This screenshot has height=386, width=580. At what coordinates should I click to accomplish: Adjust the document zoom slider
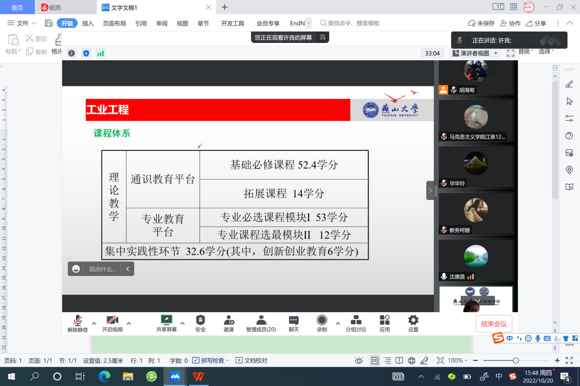click(516, 360)
